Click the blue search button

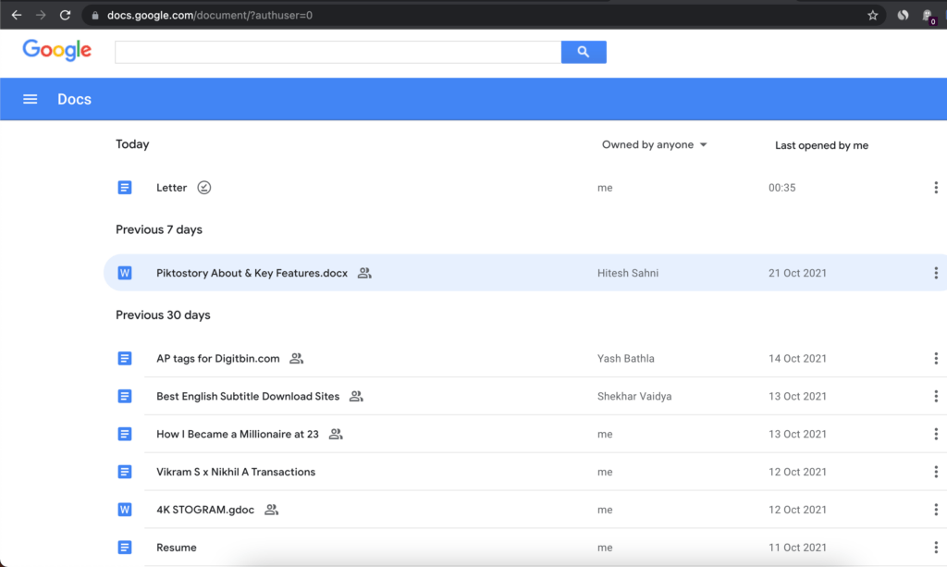(584, 52)
